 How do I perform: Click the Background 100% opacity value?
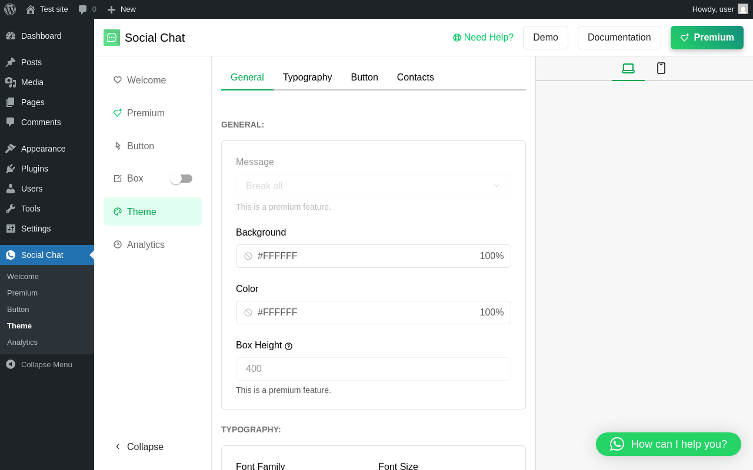[x=492, y=256]
